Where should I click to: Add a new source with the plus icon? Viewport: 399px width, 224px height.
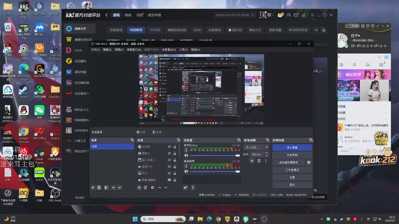click(139, 188)
